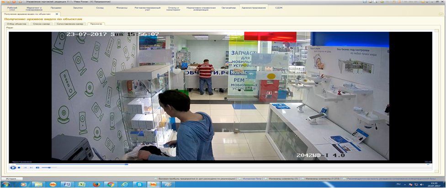The width and height of the screenshot is (446, 188).
Task: Open the Органайзер section
Action: (x=228, y=8)
